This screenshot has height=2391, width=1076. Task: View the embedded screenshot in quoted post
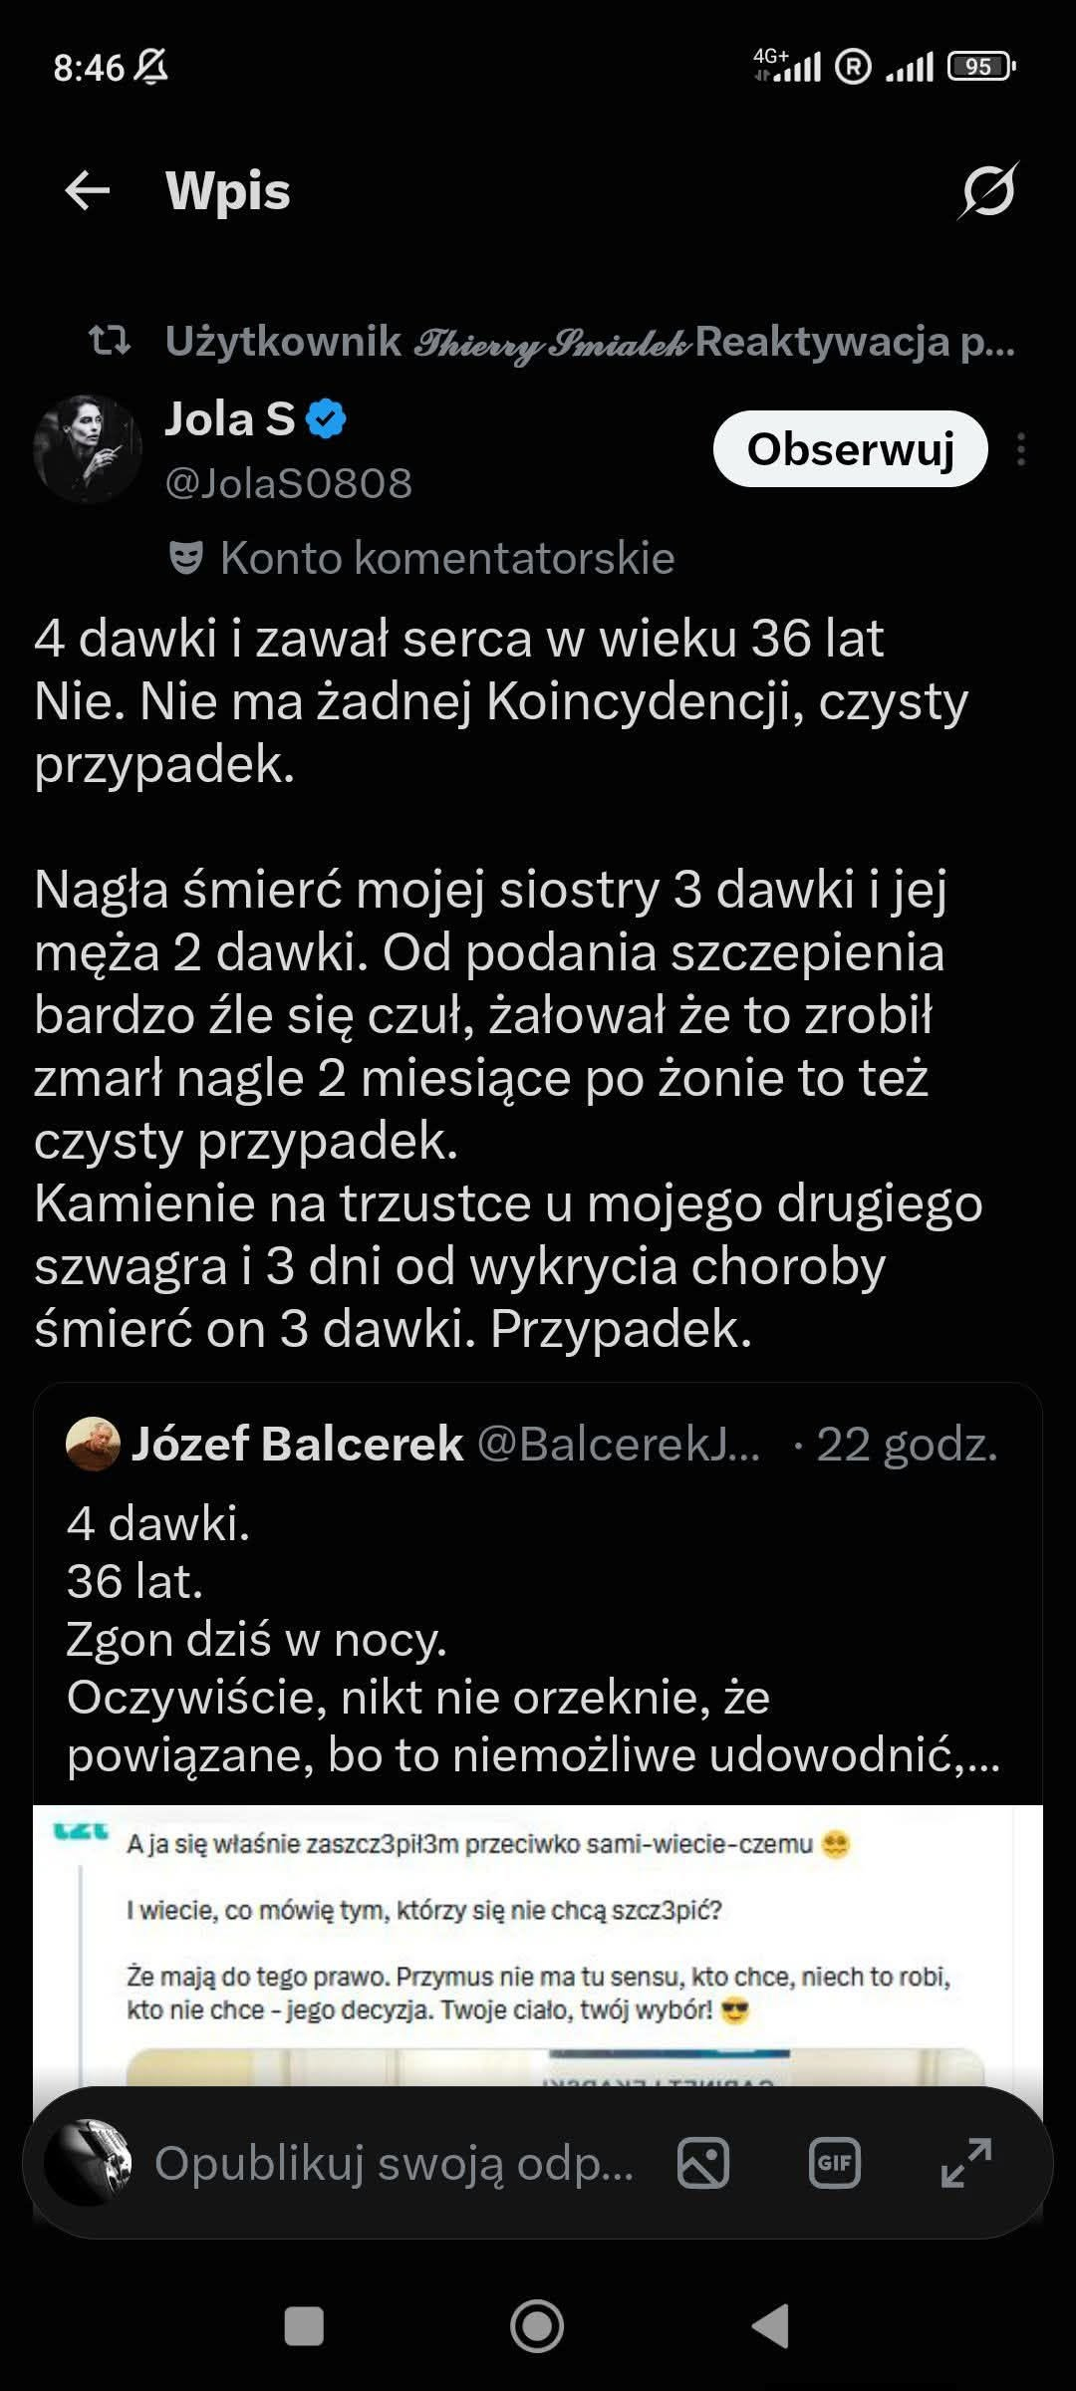coord(538,1948)
